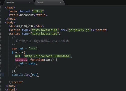
Task: Click the "js/jquery.js" src string
Action: 79,30
